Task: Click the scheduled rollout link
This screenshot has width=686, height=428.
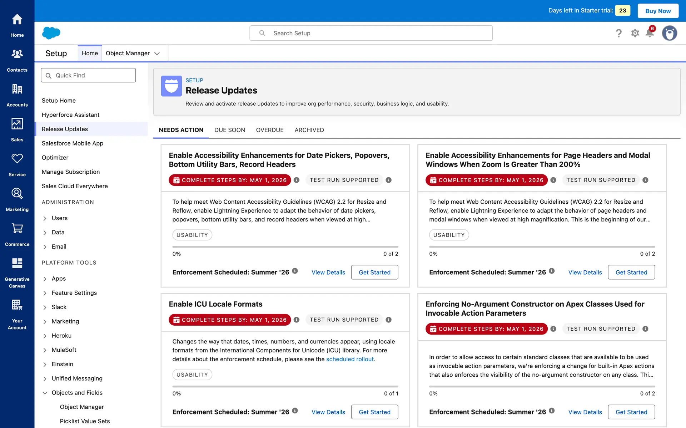Action: (x=350, y=359)
